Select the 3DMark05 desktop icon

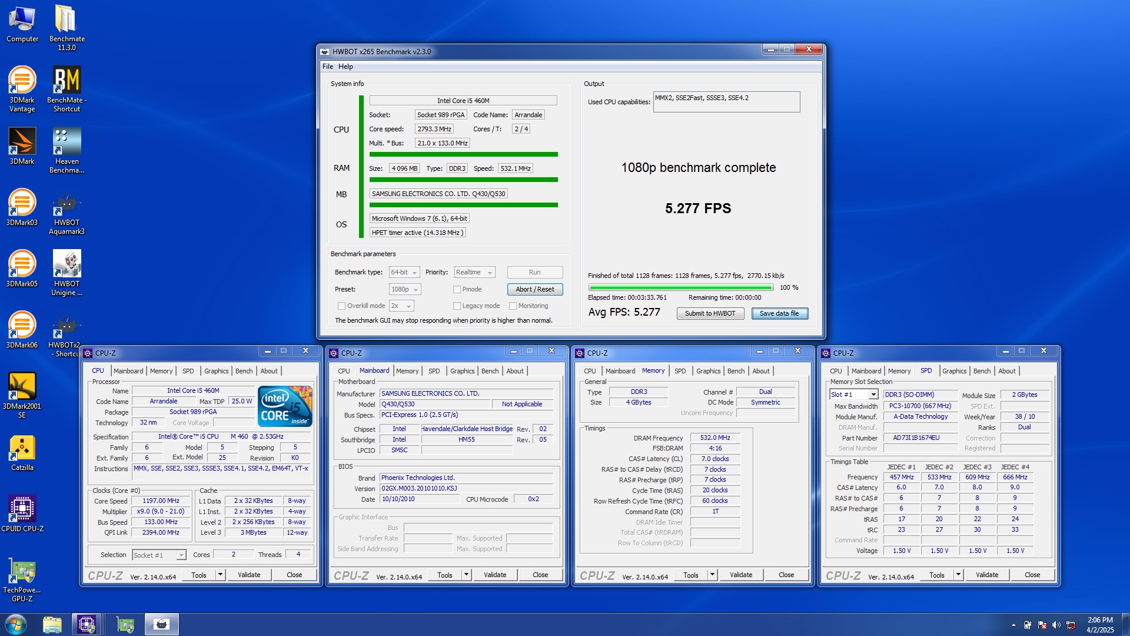tap(22, 269)
